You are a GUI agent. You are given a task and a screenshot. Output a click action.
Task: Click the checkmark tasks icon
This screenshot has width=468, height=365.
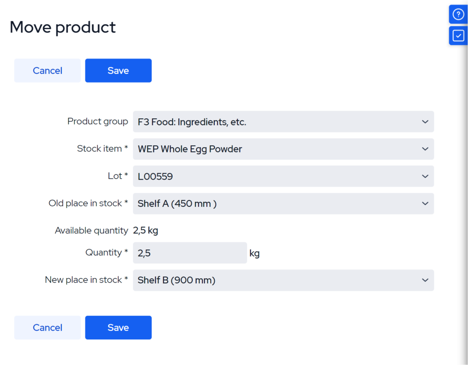coord(458,36)
